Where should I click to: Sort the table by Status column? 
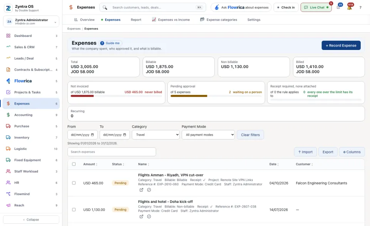(118, 164)
